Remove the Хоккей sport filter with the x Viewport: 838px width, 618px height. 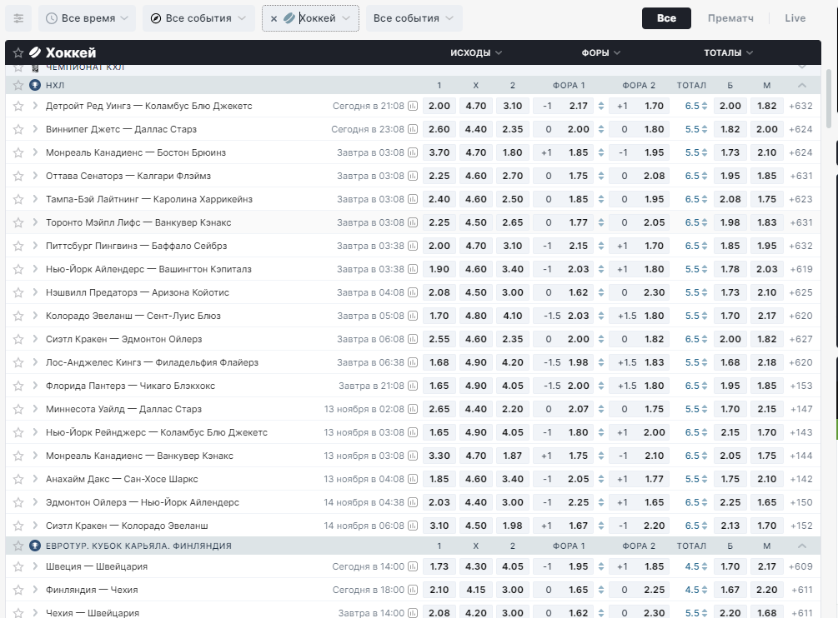pyautogui.click(x=273, y=18)
